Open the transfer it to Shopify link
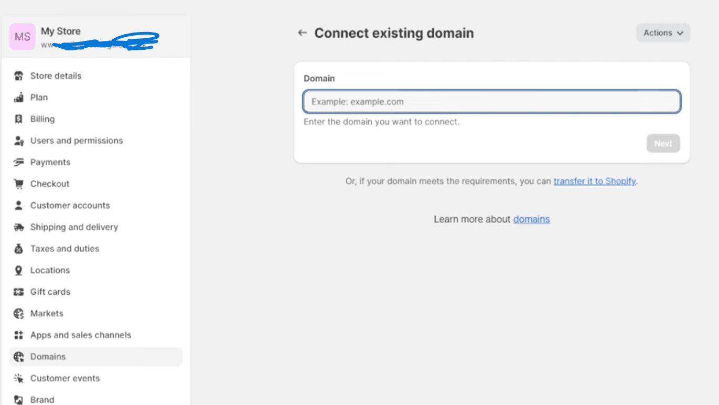 [x=595, y=181]
